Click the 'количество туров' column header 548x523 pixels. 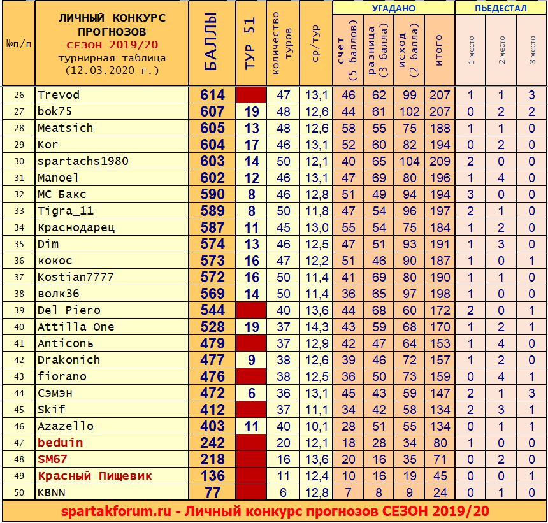coord(282,43)
